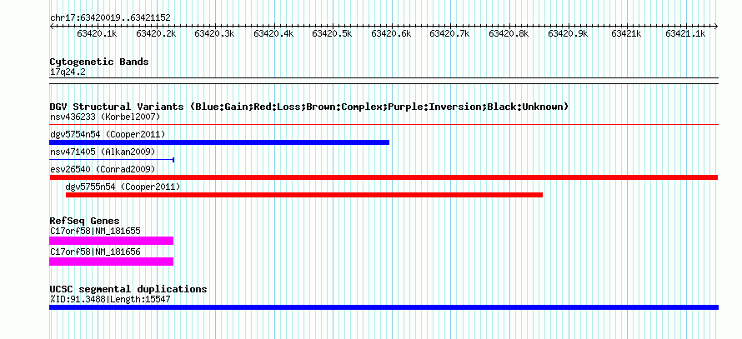The height and width of the screenshot is (339, 742).
Task: Open the C17orf58|NM_181655 label
Action: [x=95, y=232]
